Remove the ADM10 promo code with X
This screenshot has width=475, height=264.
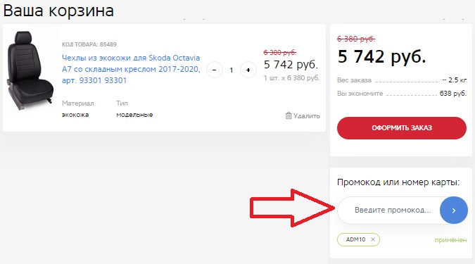pos(373,239)
